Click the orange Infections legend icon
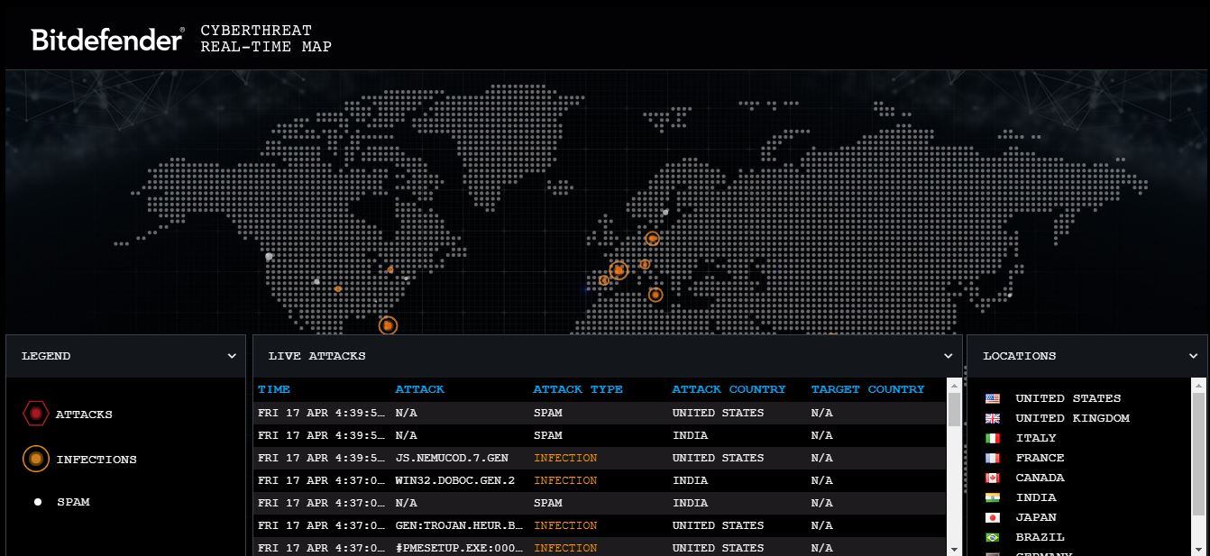Screen dimensions: 1210x556 35,460
